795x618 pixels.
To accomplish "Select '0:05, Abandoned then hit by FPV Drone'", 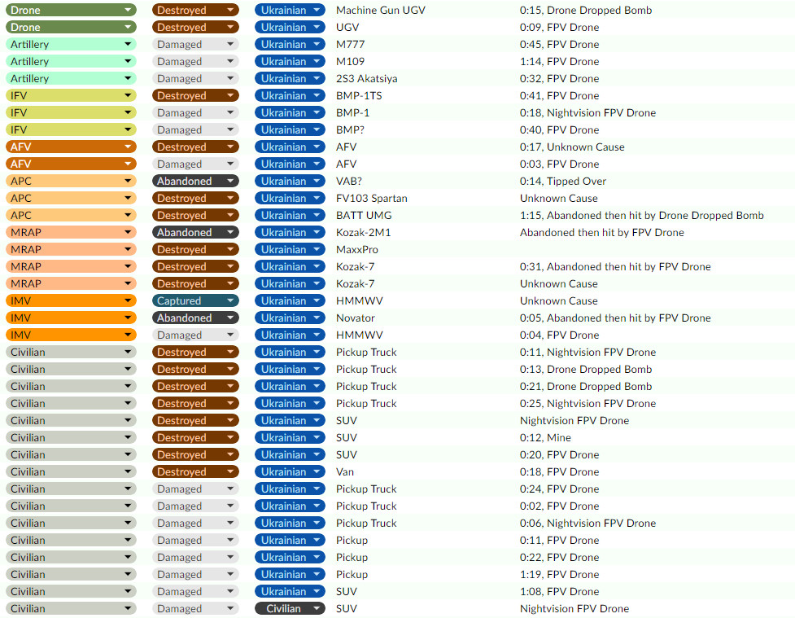I will [615, 318].
